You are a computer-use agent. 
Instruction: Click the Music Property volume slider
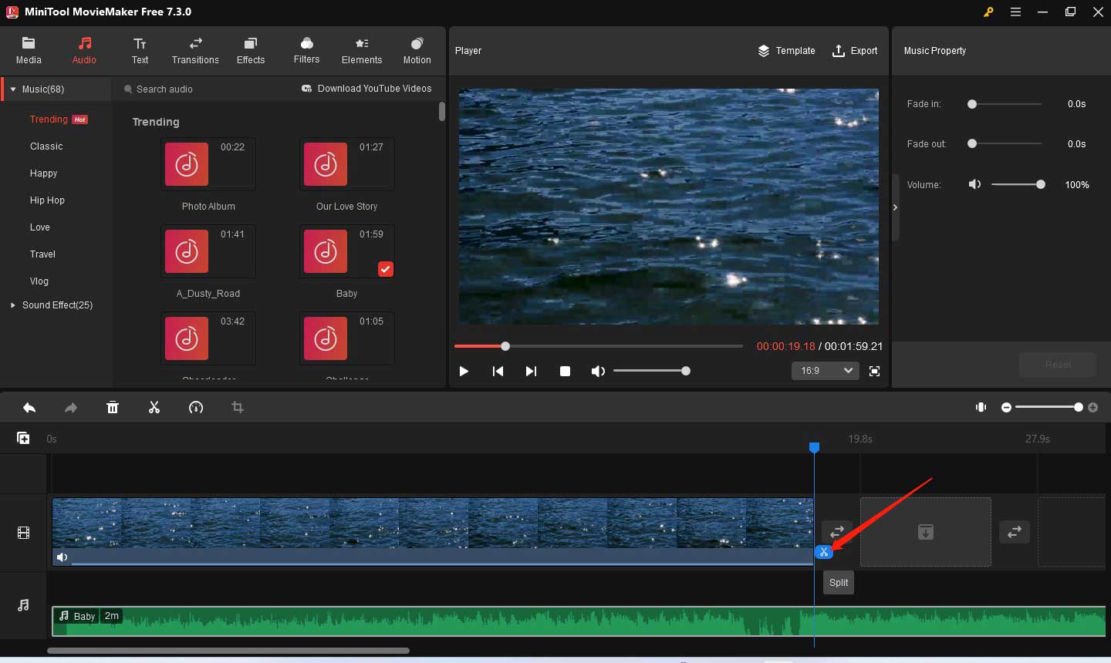1018,185
